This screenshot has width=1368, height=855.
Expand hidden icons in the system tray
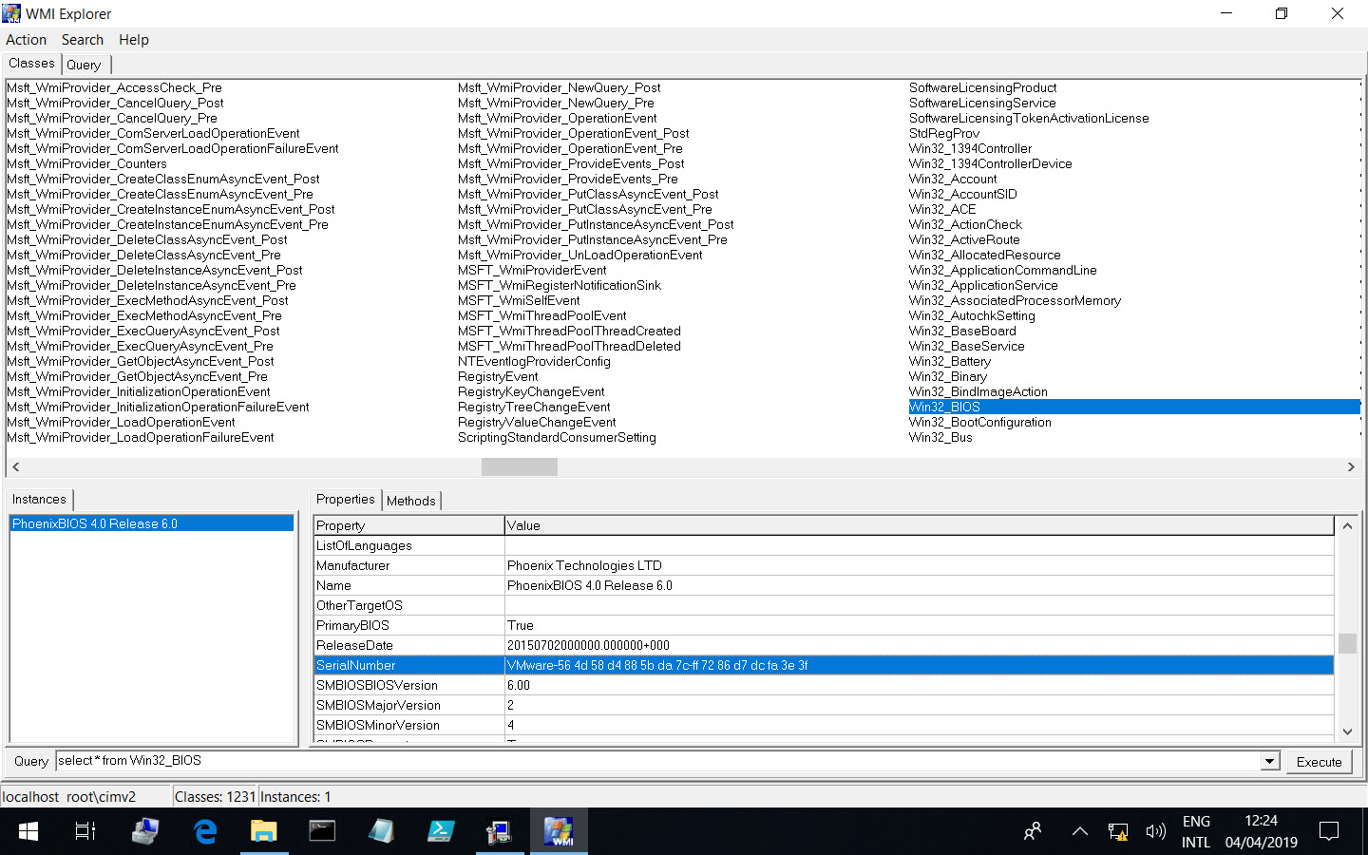click(1080, 831)
